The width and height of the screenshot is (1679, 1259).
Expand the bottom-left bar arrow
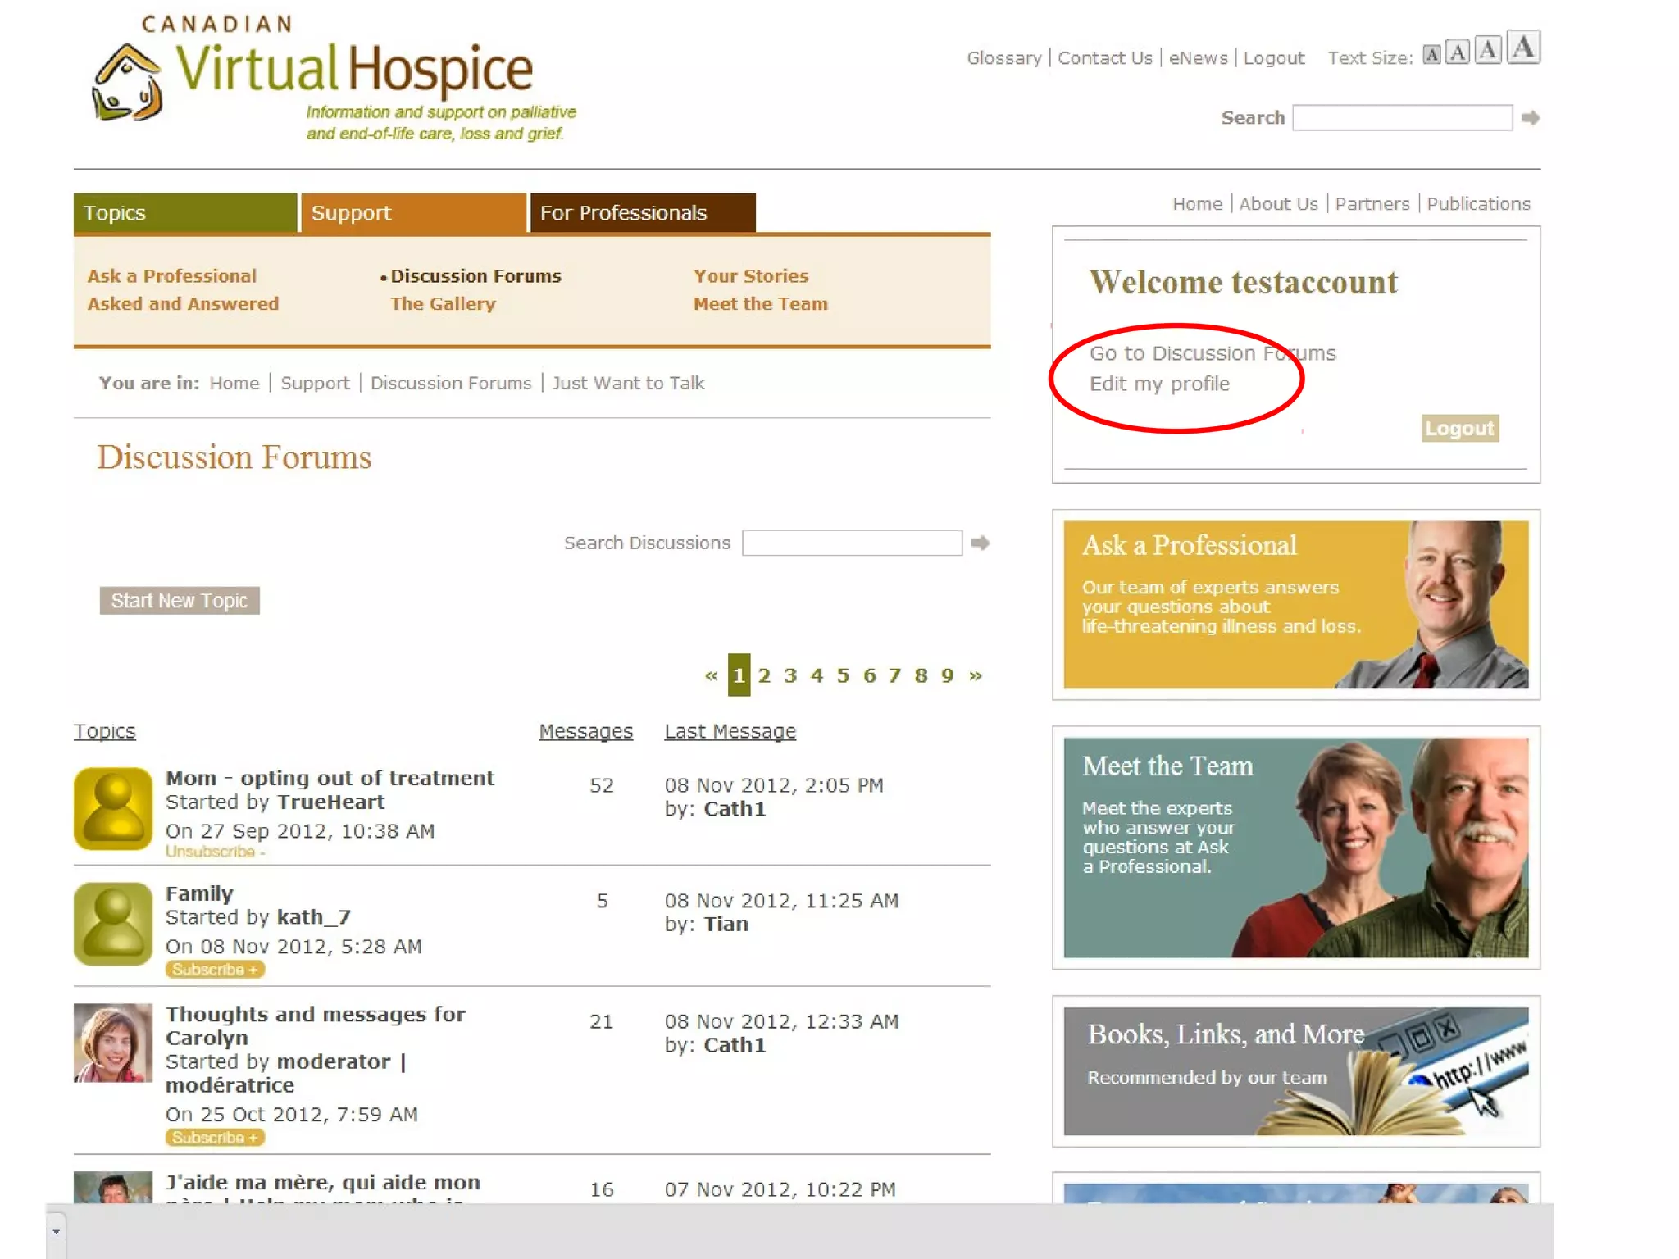click(56, 1231)
